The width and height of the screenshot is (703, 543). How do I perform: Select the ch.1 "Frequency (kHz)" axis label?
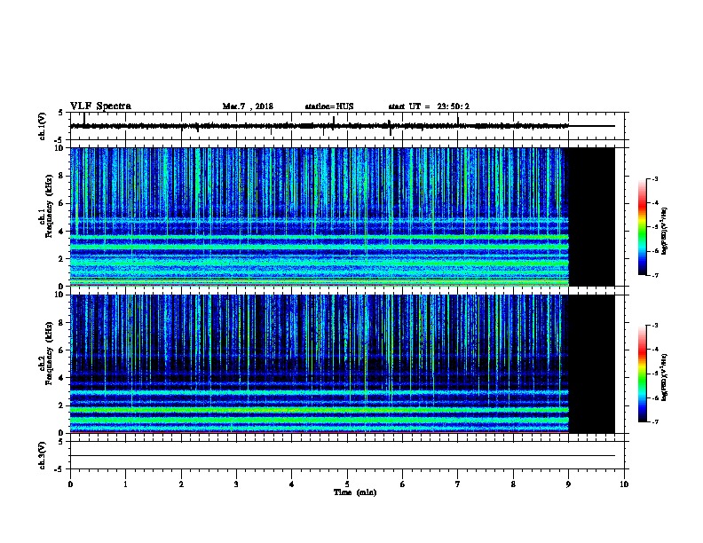click(x=49, y=206)
